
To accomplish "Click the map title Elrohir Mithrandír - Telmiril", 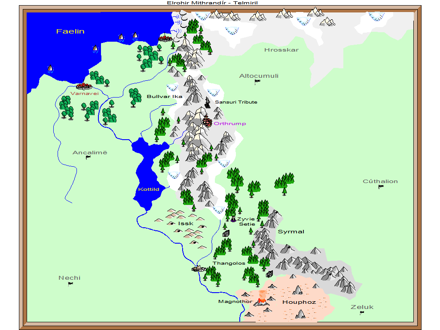I will 212,3.
